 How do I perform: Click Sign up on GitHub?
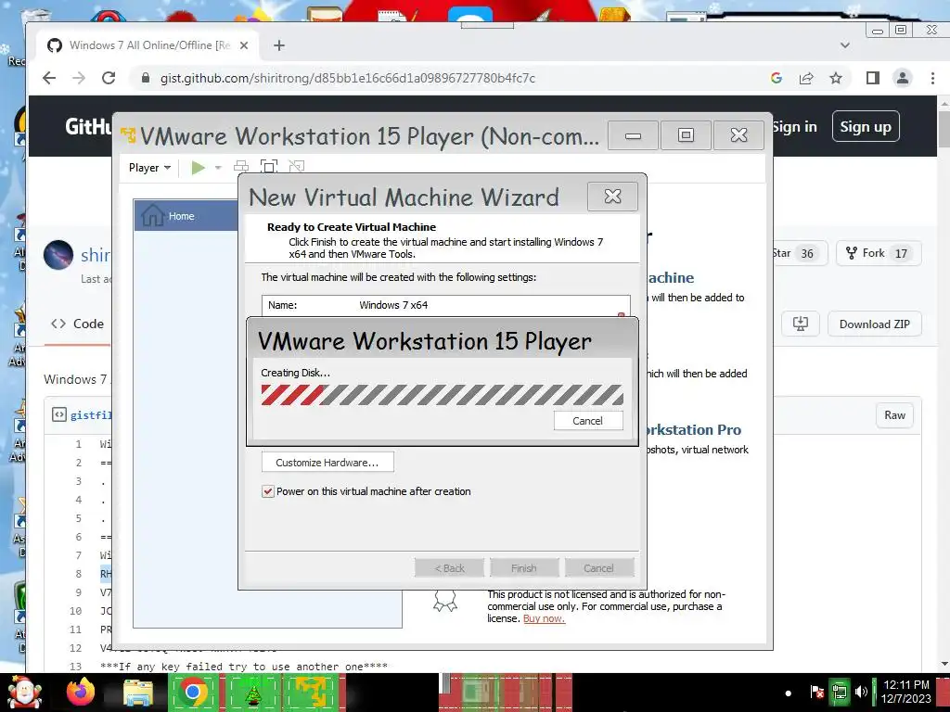coord(866,126)
